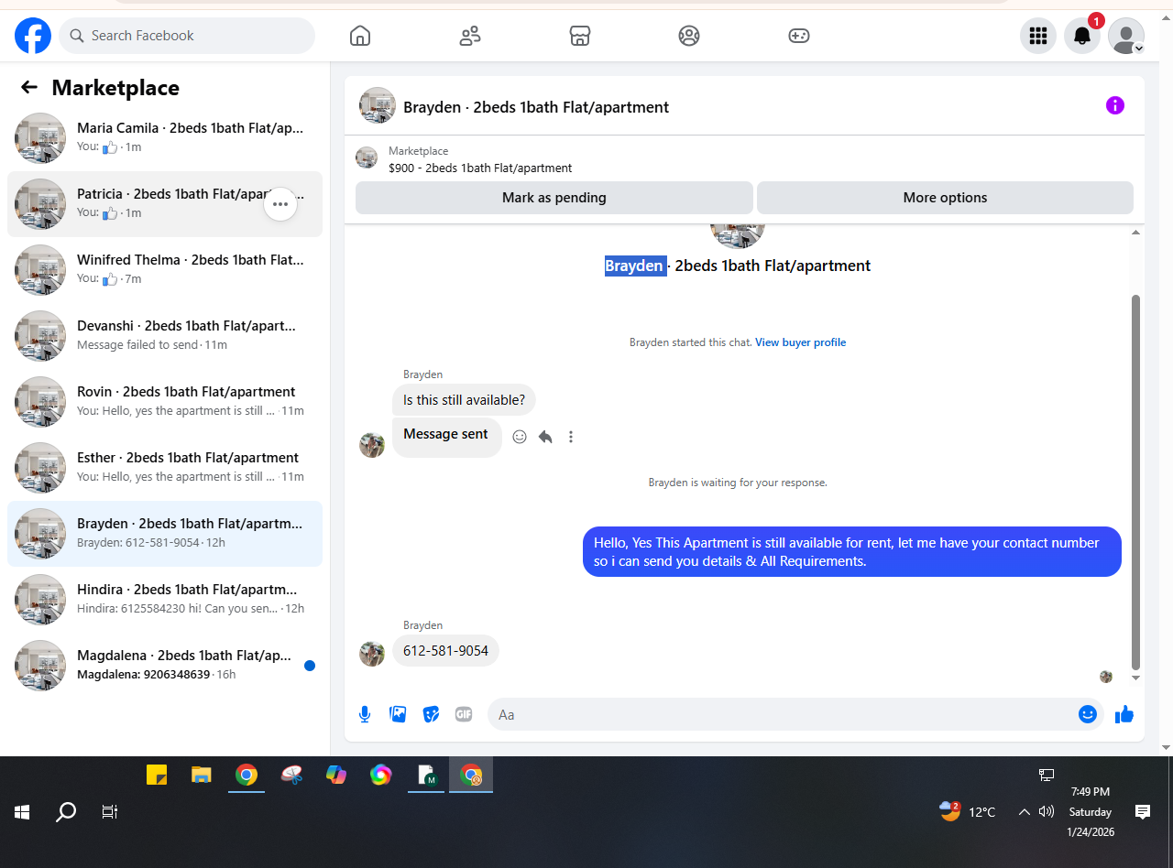Screen dimensions: 1173x868
Task: Open the notifications bell
Action: coord(1082,36)
